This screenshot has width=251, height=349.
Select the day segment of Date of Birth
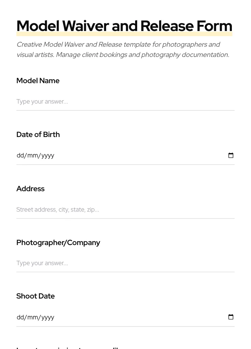[x=20, y=155]
